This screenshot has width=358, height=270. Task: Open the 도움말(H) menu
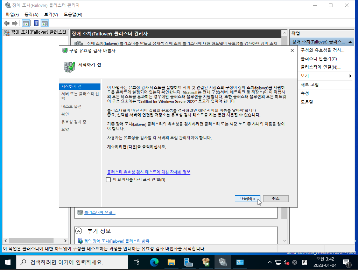73,15
